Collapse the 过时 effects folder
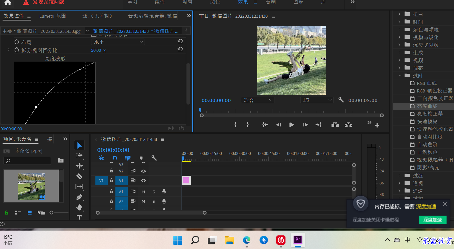 click(x=400, y=76)
